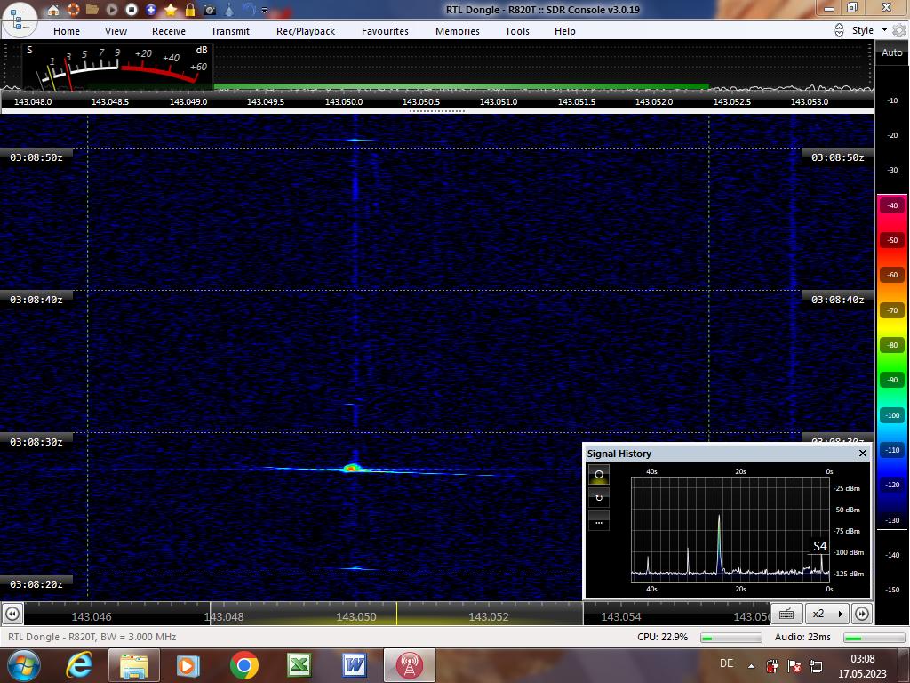The width and height of the screenshot is (910, 683).
Task: Click 143.052 on the bottom frequency bar
Action: 488,617
